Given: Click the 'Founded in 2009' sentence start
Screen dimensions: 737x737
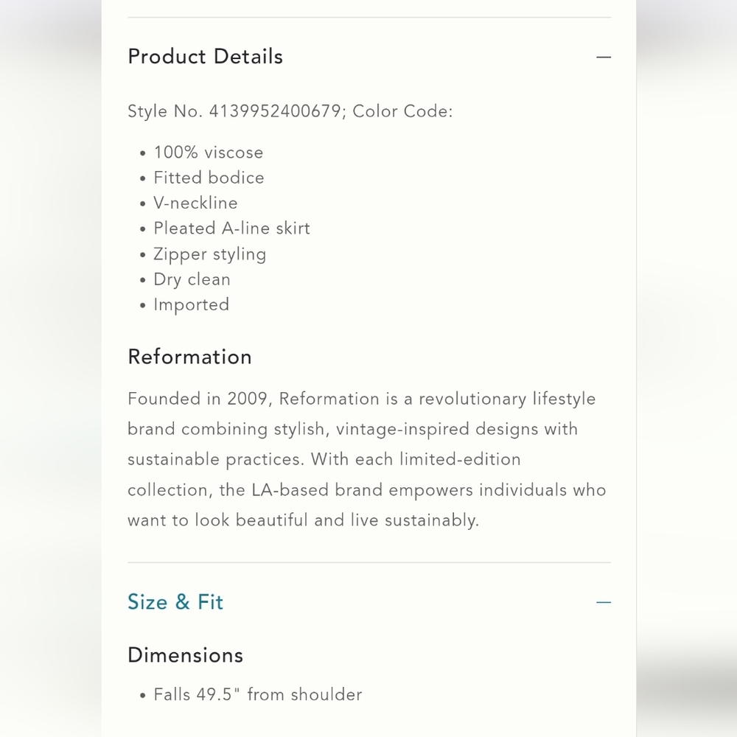Looking at the screenshot, I should [200, 399].
